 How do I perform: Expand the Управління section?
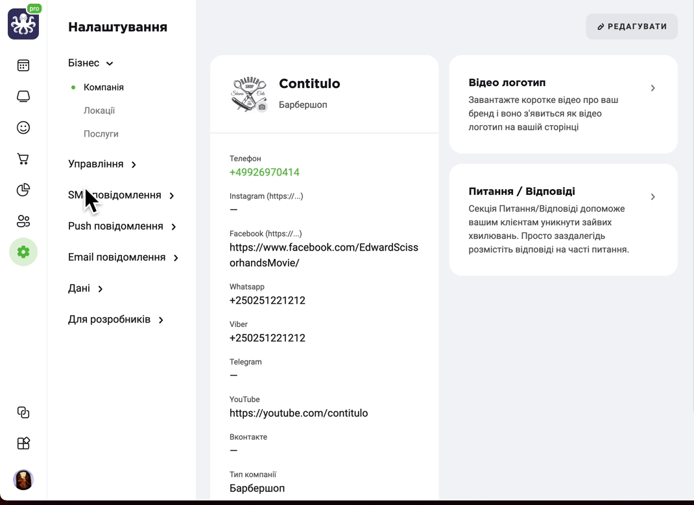[102, 164]
